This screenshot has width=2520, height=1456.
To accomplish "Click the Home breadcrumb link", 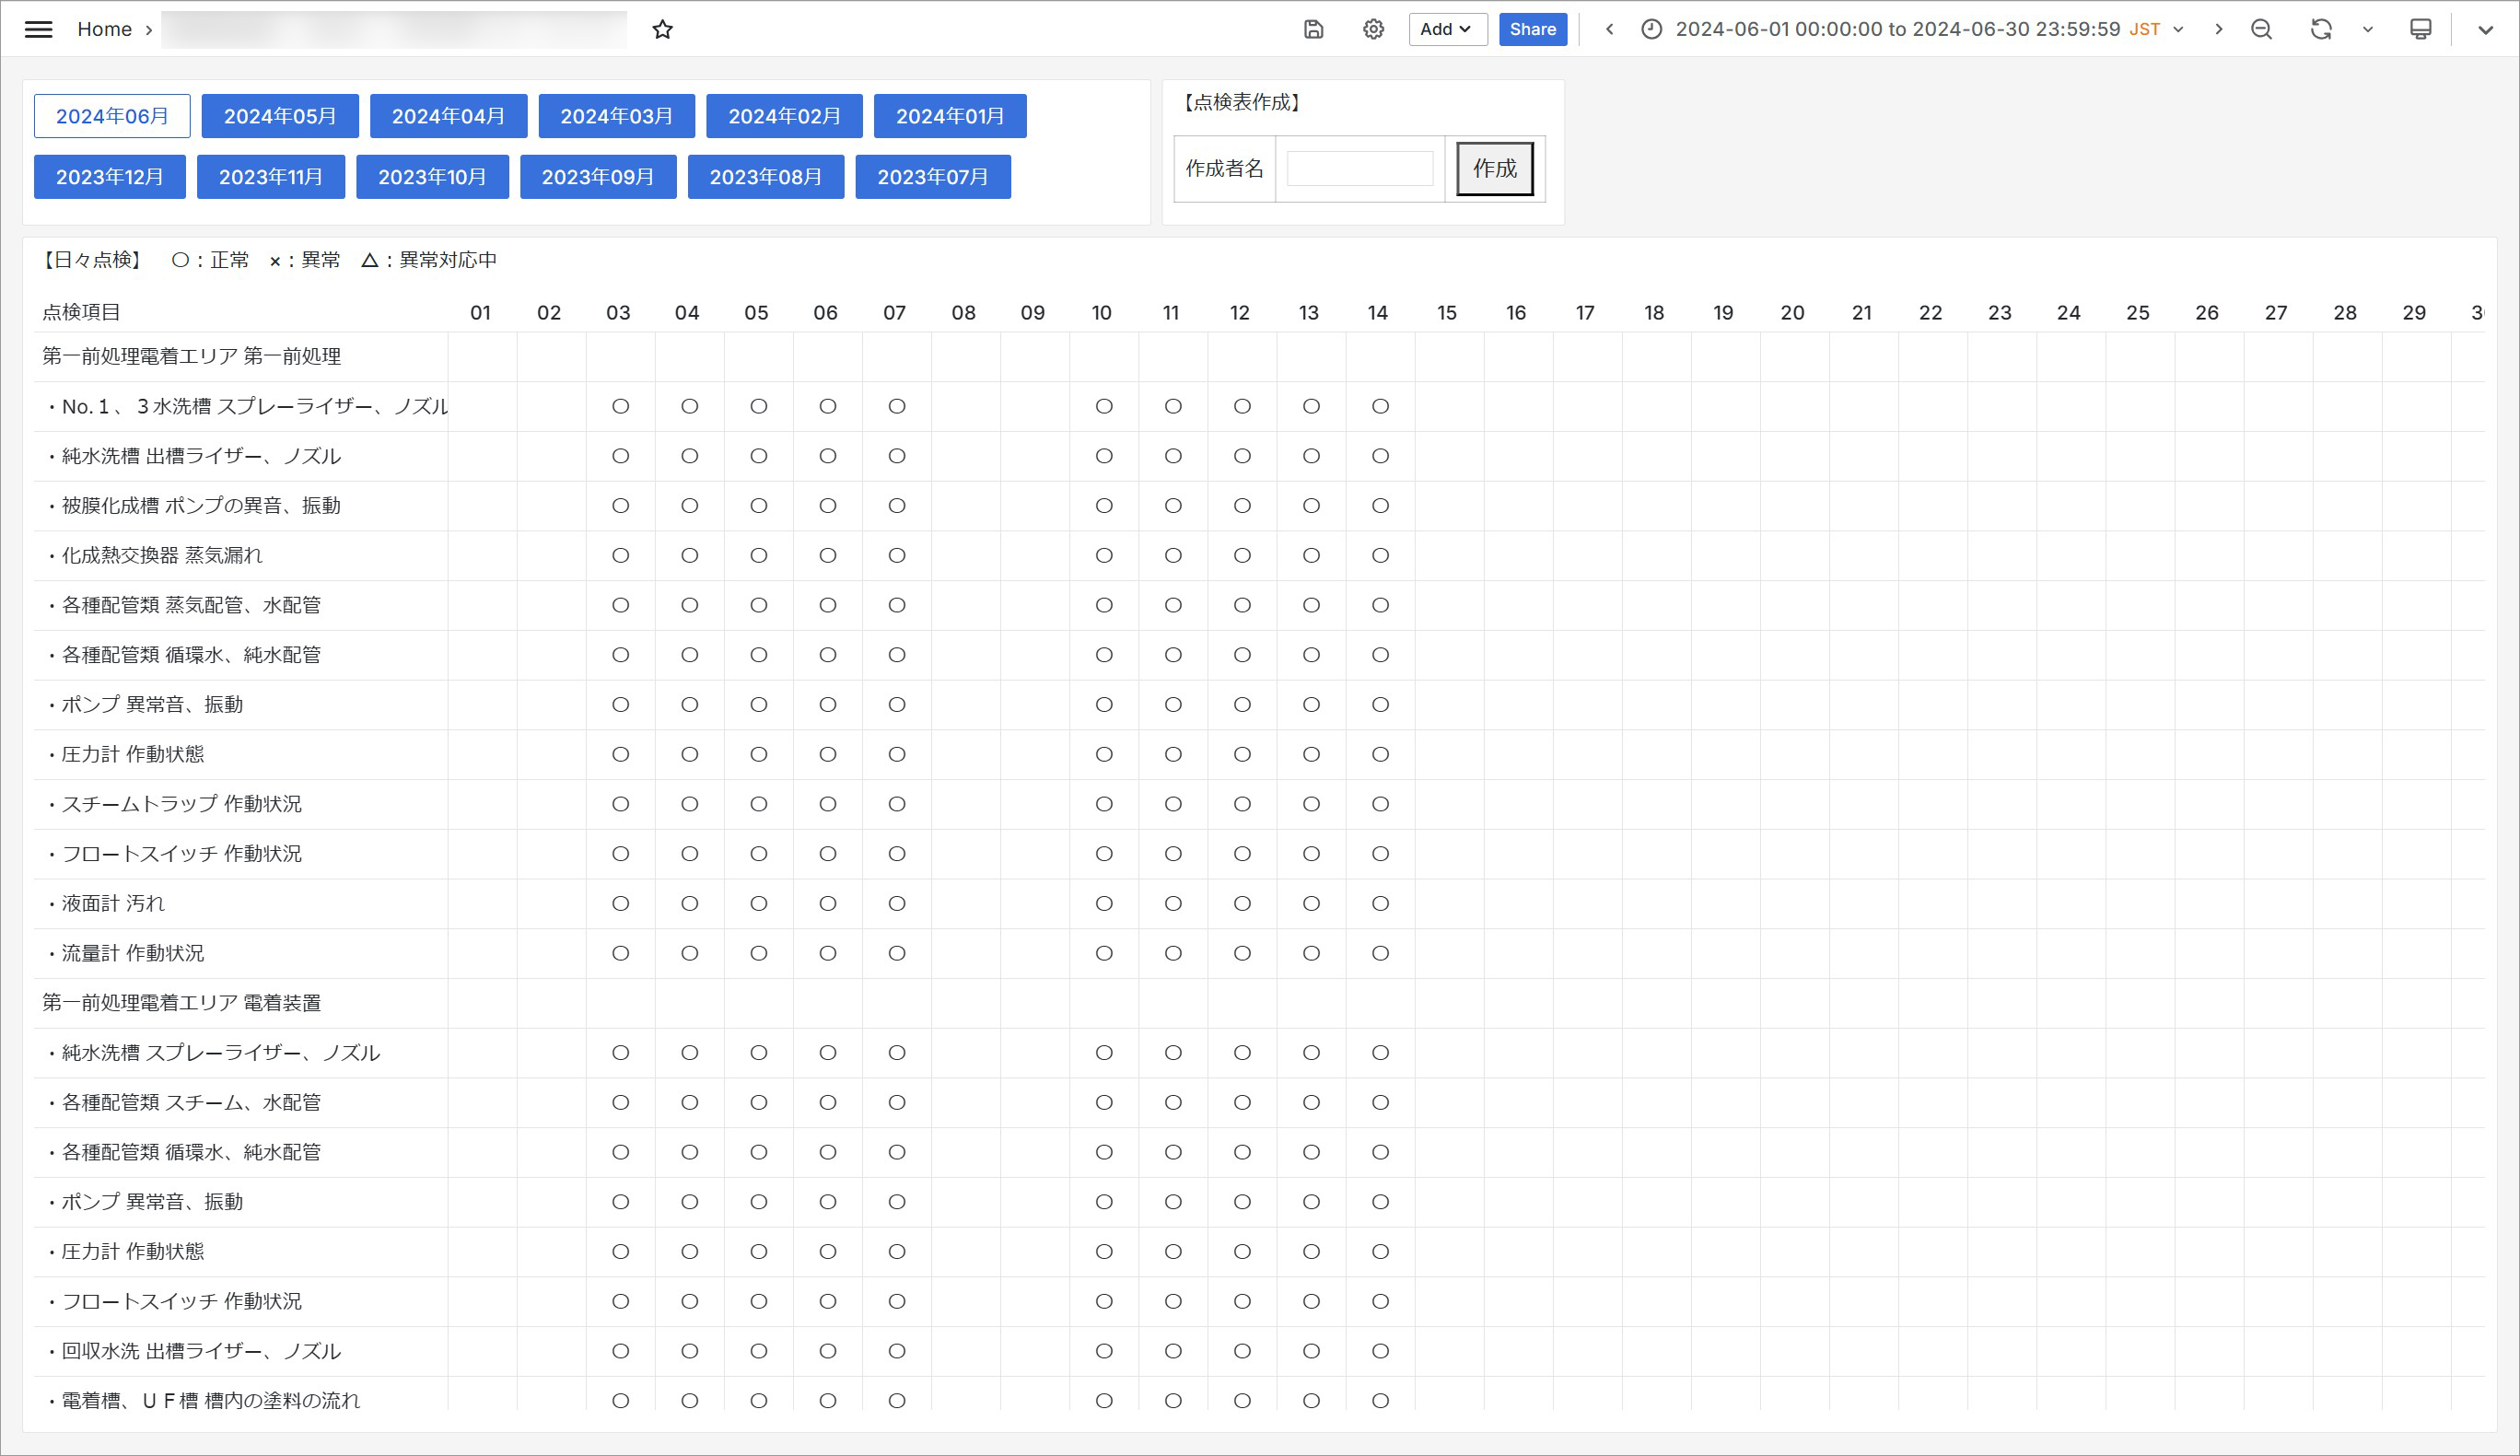I will [x=104, y=29].
